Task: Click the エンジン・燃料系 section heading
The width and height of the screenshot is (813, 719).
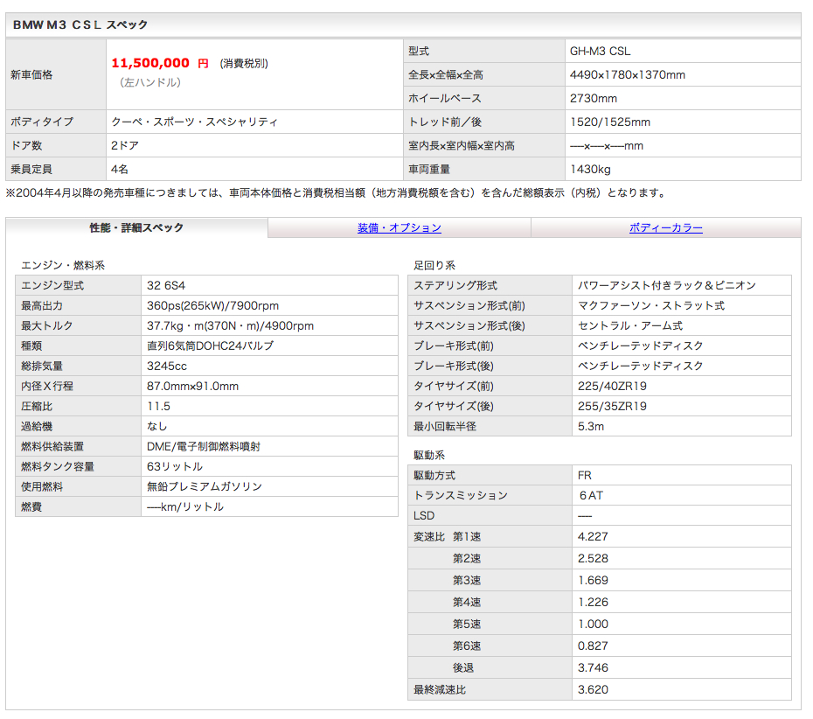Action: coord(63,265)
